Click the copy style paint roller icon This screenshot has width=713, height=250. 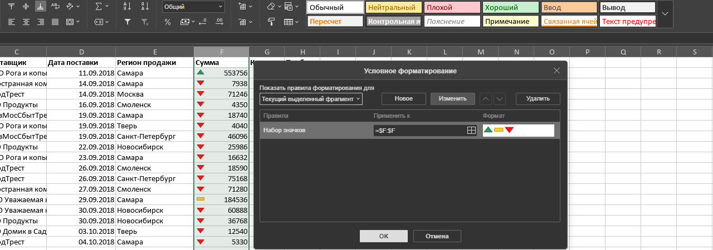[x=271, y=22]
